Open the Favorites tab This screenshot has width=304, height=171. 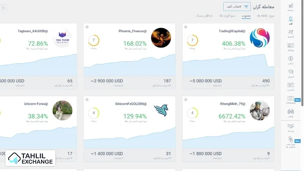[266, 16]
